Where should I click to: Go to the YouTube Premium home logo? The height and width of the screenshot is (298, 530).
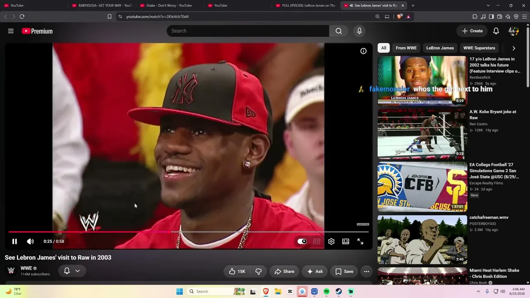click(37, 31)
